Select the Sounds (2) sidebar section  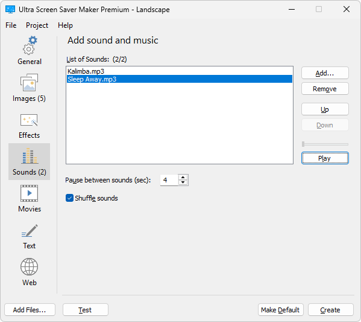[30, 161]
